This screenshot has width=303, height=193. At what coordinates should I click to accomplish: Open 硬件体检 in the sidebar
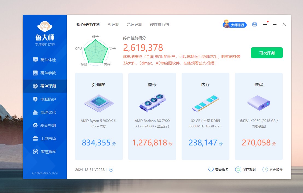tap(45, 60)
